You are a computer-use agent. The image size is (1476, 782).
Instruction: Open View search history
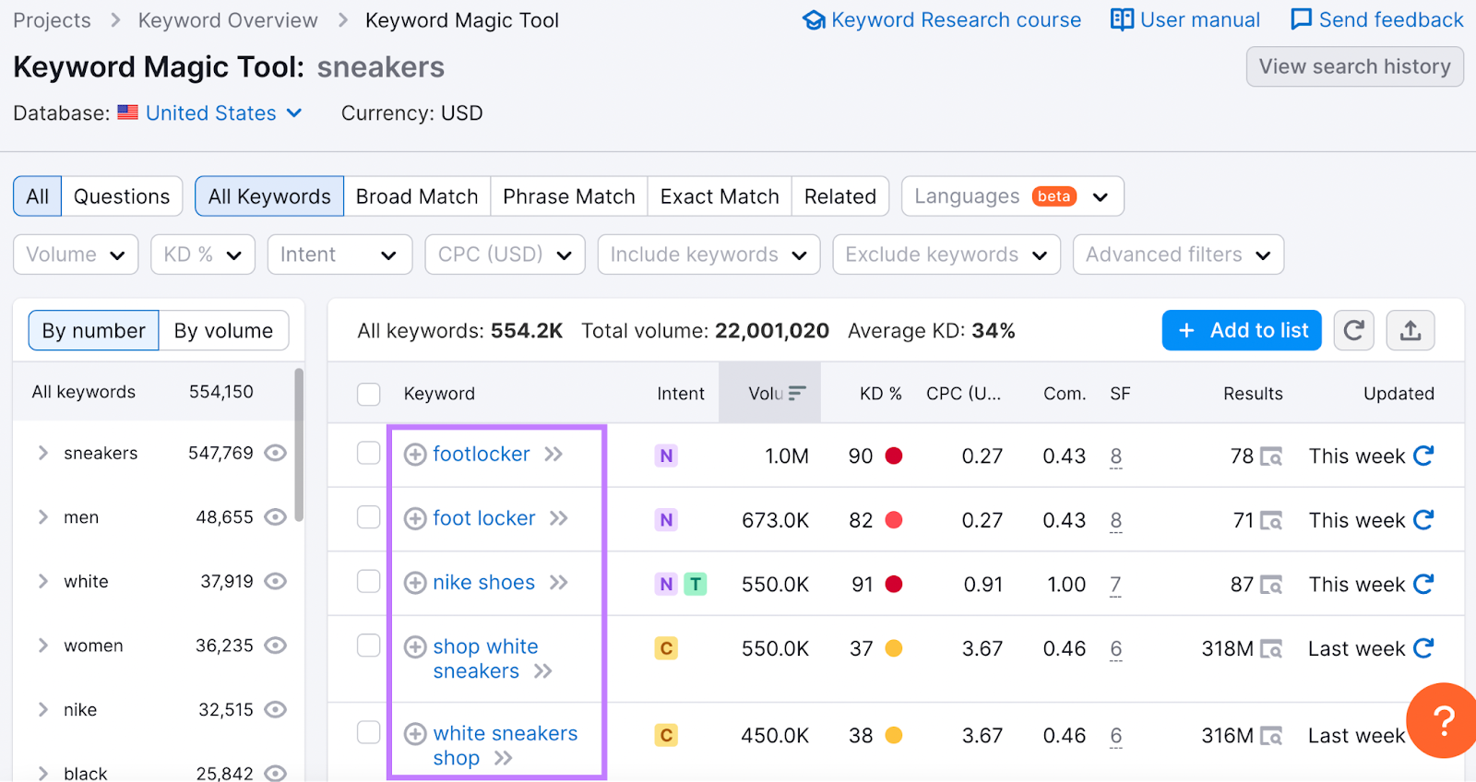pyautogui.click(x=1354, y=66)
